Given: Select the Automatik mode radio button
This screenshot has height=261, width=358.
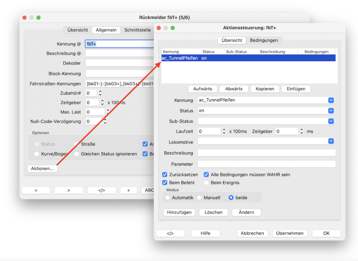Looking at the screenshot, I should click(x=167, y=197).
